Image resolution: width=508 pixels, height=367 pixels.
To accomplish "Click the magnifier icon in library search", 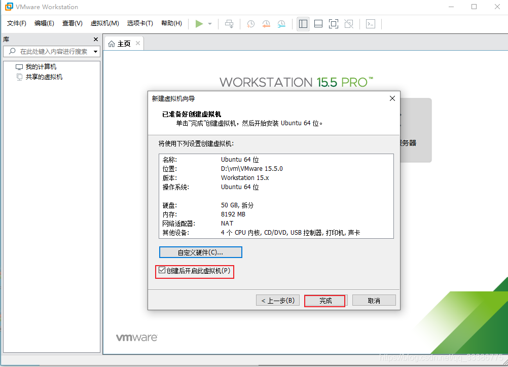I will point(12,51).
